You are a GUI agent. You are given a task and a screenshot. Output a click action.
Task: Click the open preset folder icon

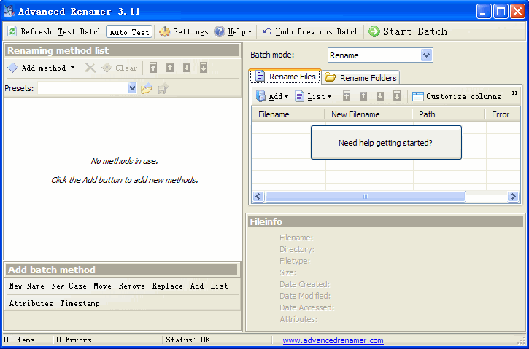pyautogui.click(x=147, y=89)
